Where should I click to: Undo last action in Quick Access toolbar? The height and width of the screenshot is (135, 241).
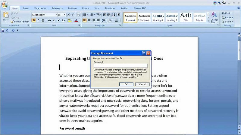(x=7, y=31)
